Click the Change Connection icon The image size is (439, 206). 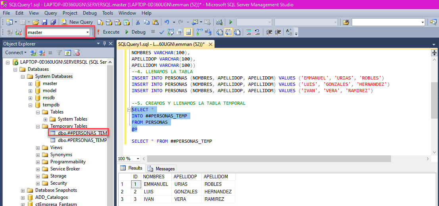tap(19, 32)
